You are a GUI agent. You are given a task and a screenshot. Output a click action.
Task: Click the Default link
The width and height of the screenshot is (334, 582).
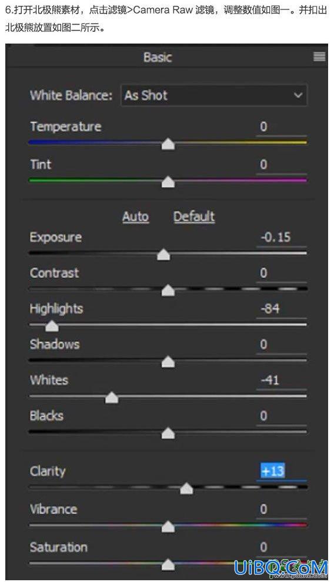pyautogui.click(x=194, y=217)
